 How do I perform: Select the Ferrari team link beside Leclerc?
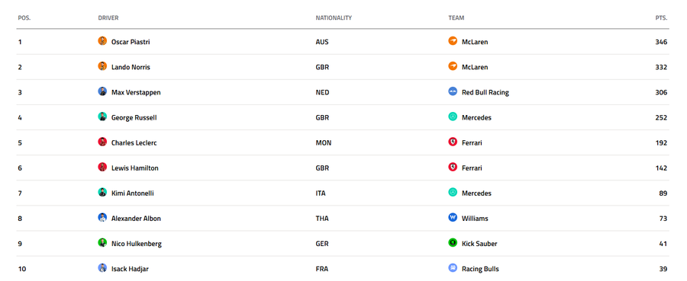tap(472, 143)
